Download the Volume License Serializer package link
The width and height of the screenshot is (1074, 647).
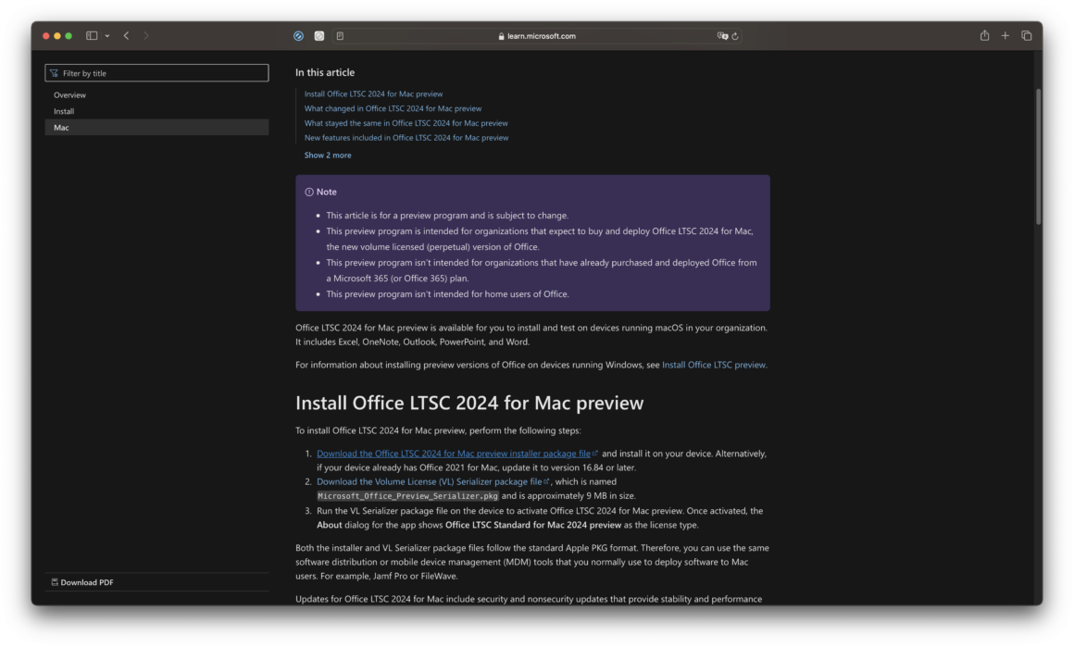(x=429, y=481)
